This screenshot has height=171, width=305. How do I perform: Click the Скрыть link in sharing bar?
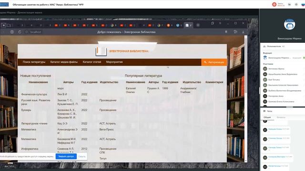tap(82, 156)
